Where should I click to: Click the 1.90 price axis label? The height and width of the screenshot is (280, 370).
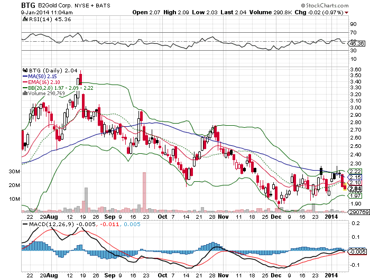(356, 203)
